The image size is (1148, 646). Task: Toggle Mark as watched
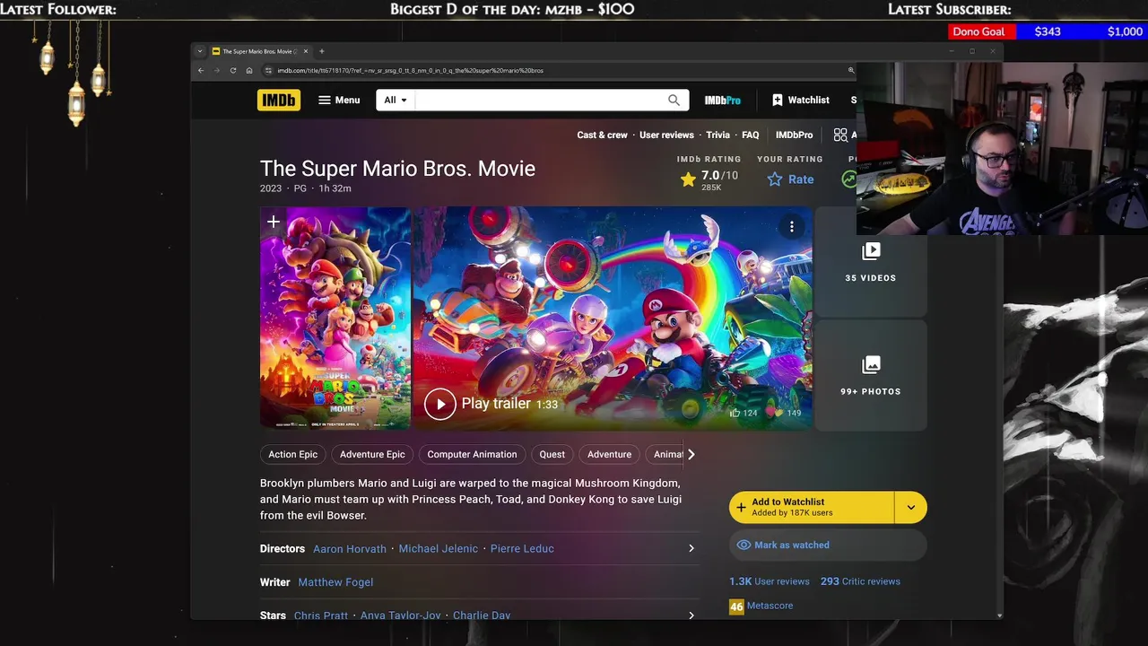point(828,545)
